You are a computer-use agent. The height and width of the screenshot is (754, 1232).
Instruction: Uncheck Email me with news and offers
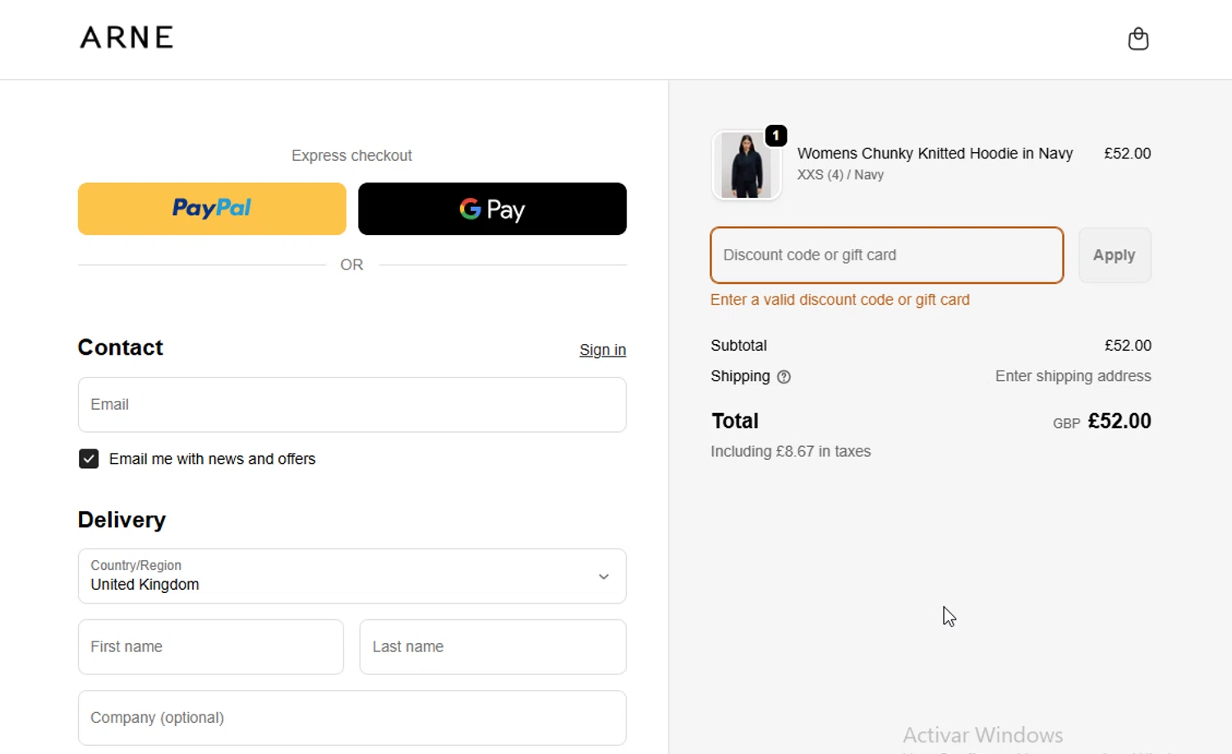pyautogui.click(x=89, y=458)
